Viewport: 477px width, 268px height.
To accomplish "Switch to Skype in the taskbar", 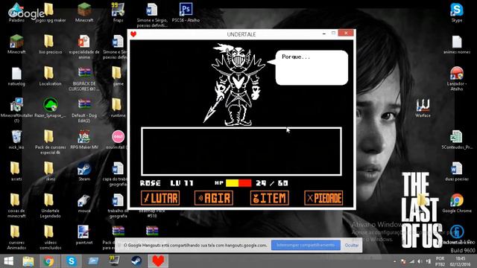I will pos(72,261).
